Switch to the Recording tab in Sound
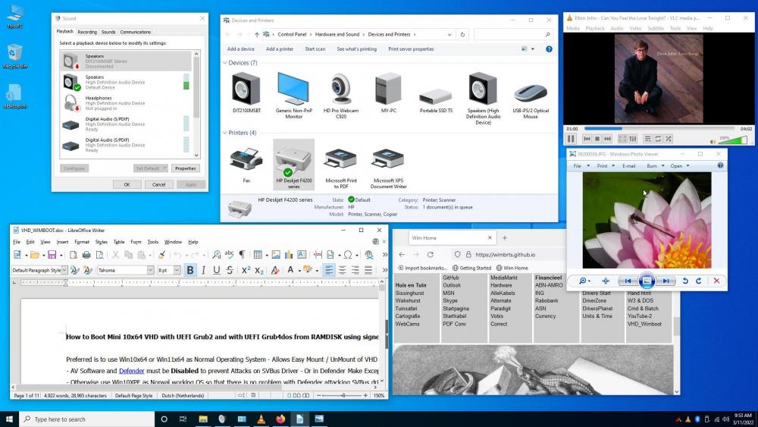Image resolution: width=758 pixels, height=427 pixels. click(87, 32)
